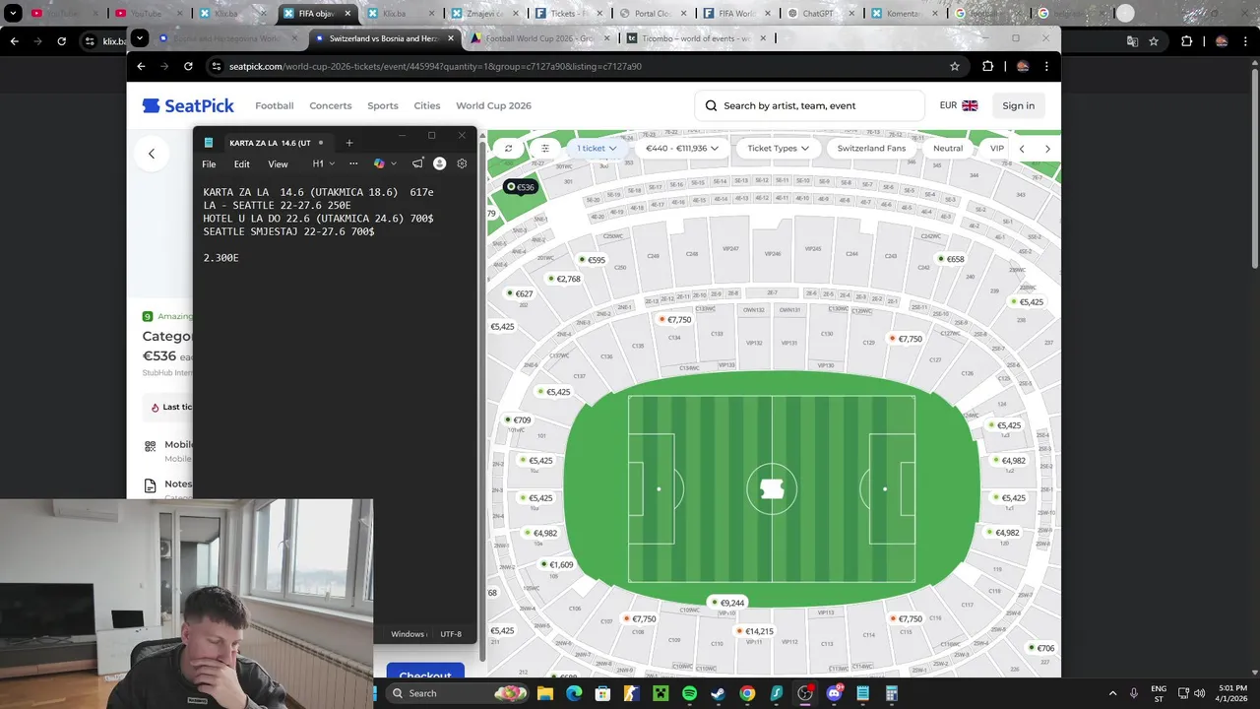1260x709 pixels.
Task: Show previous filter chips with left chevron
Action: pos(1022,149)
